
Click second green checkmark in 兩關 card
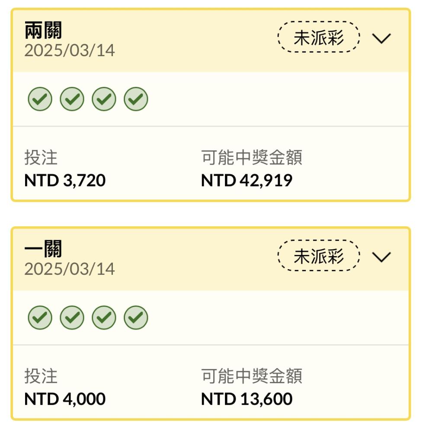[72, 99]
